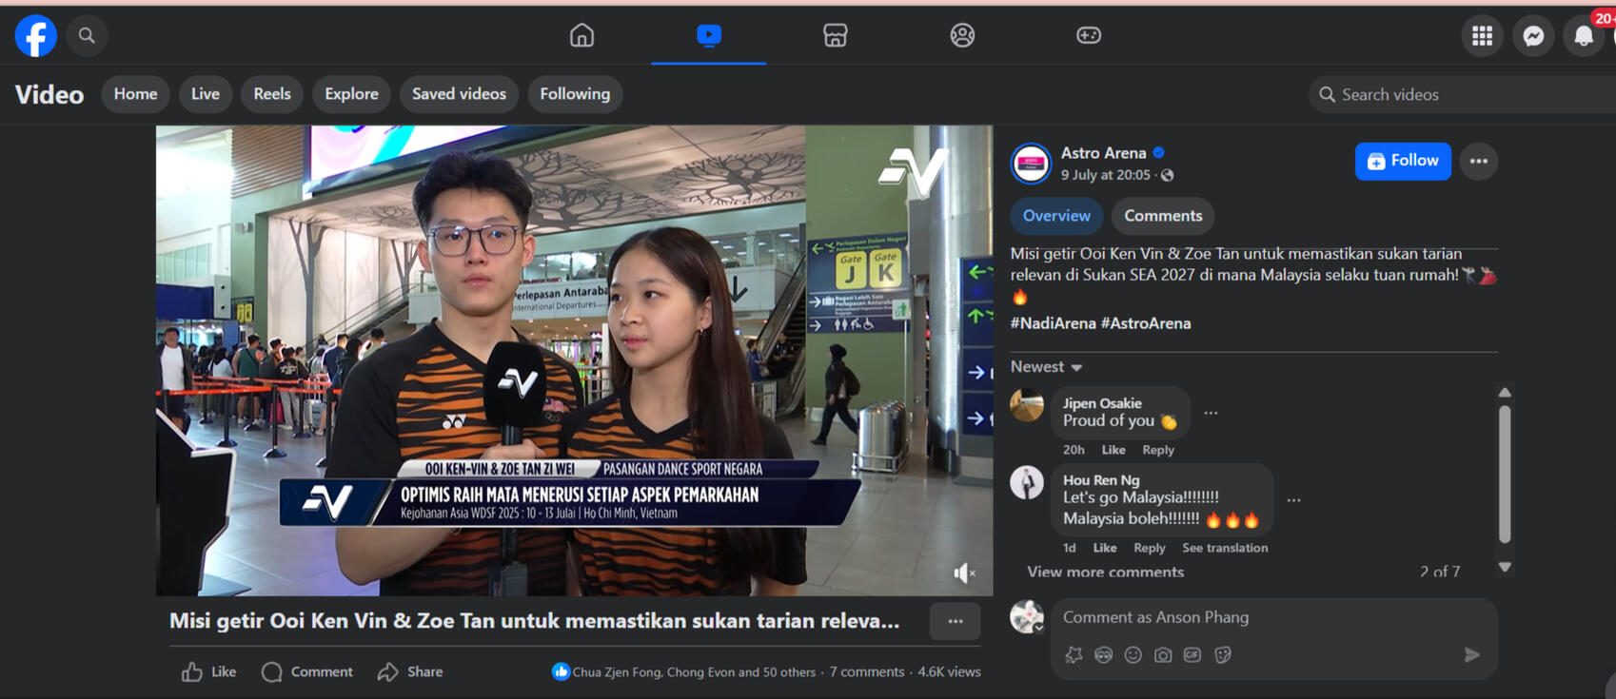Viewport: 1616px width, 699px height.
Task: Follow the Astro Arena page
Action: click(1403, 161)
